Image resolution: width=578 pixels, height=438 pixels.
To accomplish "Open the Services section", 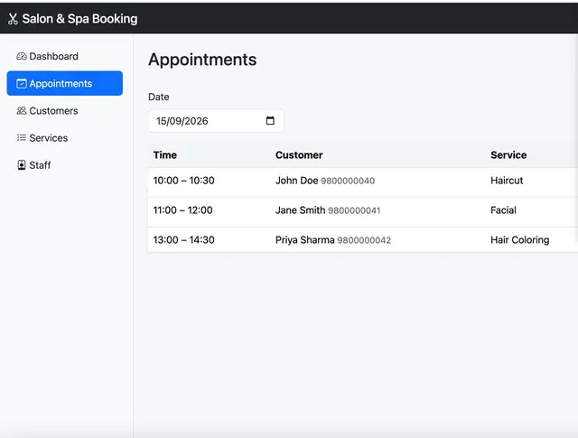I will [x=64, y=138].
